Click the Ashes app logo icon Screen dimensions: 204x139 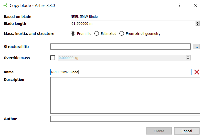[6, 6]
